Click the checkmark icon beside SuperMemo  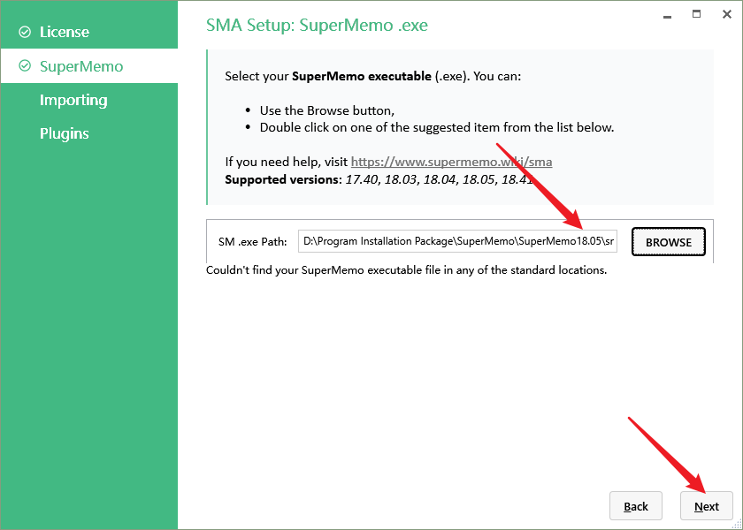[x=24, y=67]
